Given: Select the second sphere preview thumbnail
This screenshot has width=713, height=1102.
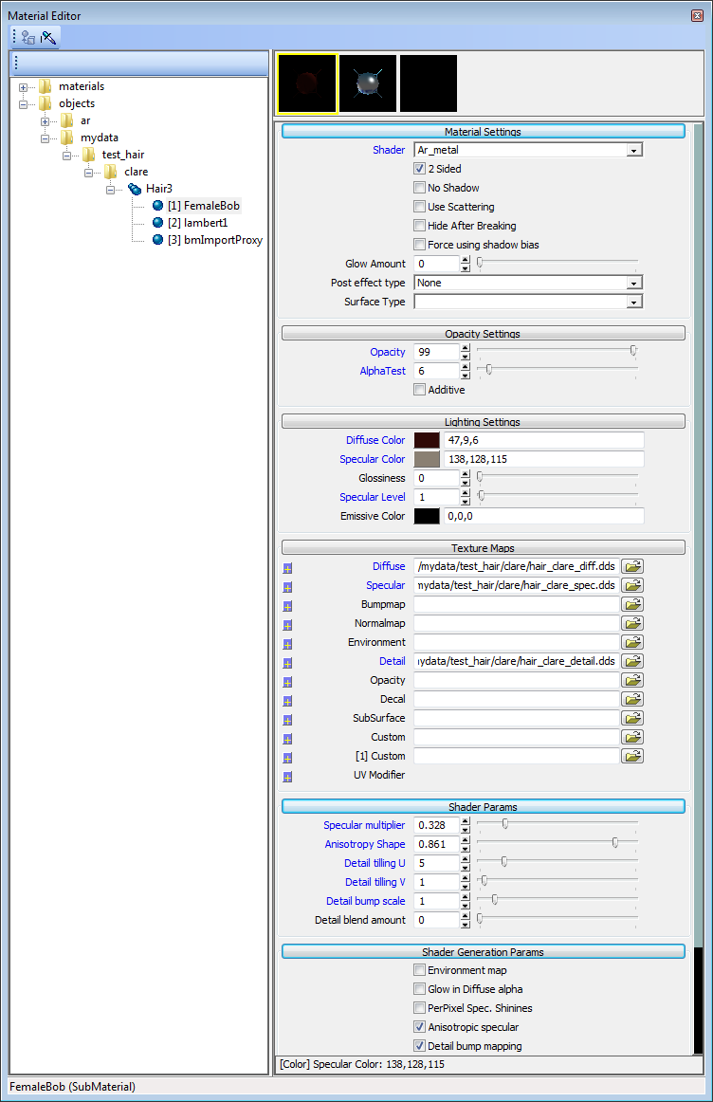Looking at the screenshot, I should (x=367, y=83).
